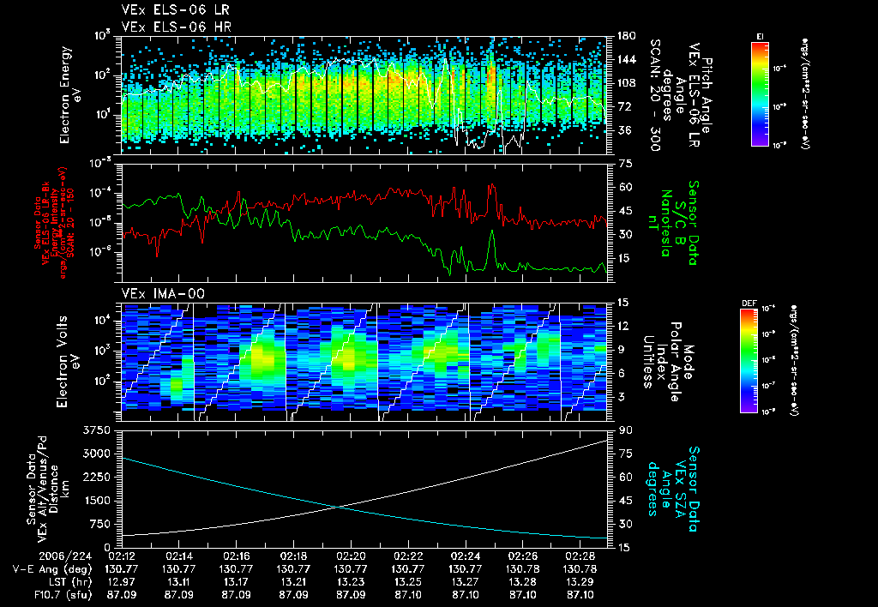Screen dimensions: 878x607
Task: Click the 02:22 time tick label
Action: point(408,556)
